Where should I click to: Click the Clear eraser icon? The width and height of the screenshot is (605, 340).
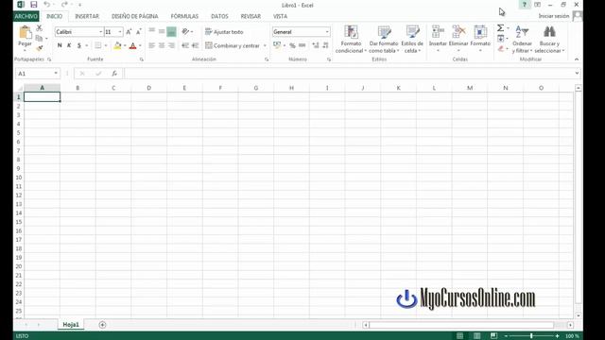coord(500,48)
